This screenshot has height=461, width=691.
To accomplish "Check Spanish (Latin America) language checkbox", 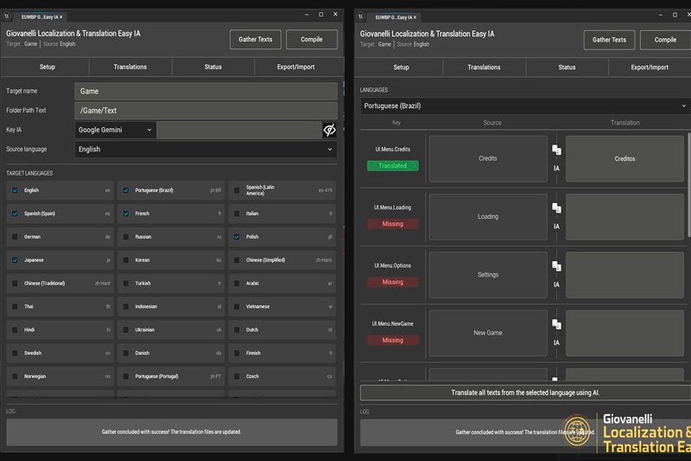I will point(237,190).
